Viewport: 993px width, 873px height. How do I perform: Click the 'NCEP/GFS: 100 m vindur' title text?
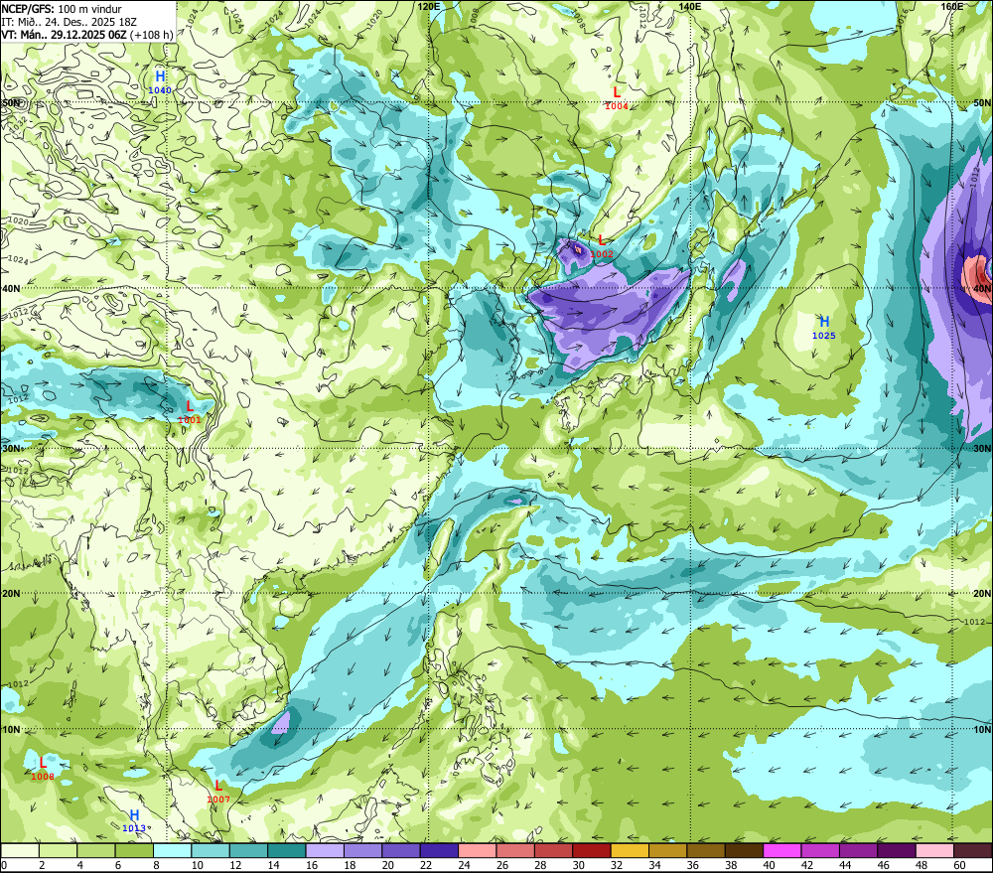[62, 9]
